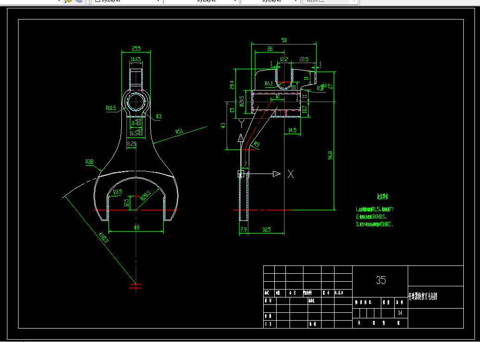The width and height of the screenshot is (480, 342).
Task: Select the 25.5 width dimension text
Action: (x=136, y=48)
